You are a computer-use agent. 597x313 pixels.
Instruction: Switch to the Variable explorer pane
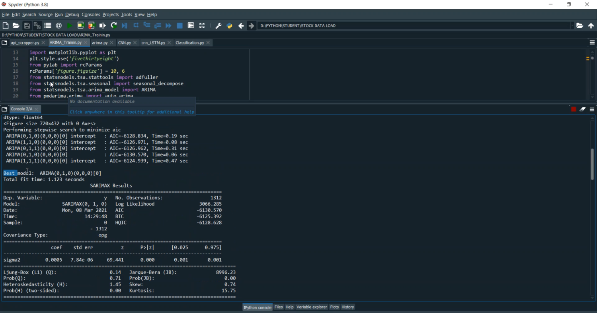312,307
